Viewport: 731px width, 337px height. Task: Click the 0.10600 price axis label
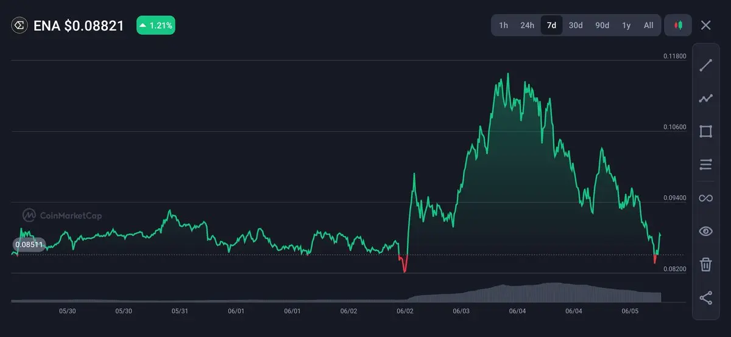(x=675, y=127)
